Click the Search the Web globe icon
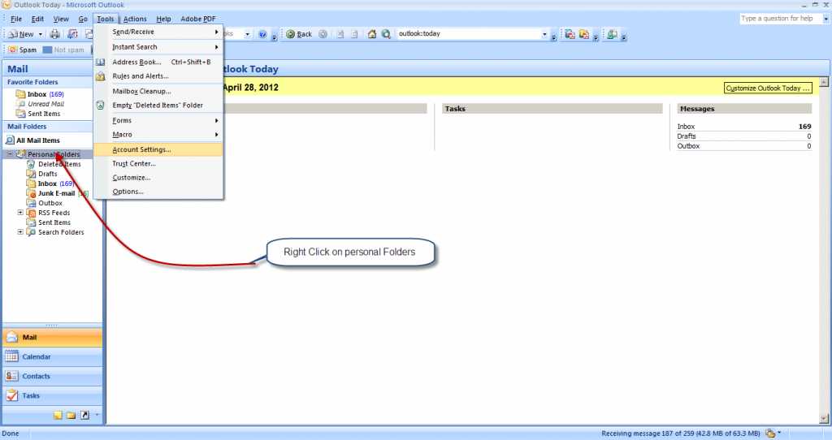The height and width of the screenshot is (440, 832). click(x=386, y=34)
